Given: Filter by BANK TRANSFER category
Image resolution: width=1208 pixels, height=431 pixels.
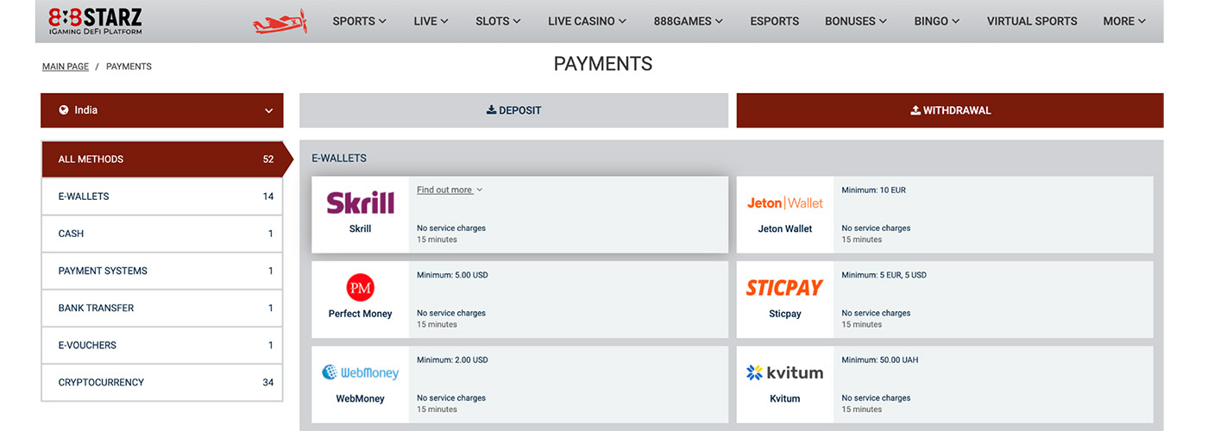Looking at the screenshot, I should pyautogui.click(x=162, y=308).
